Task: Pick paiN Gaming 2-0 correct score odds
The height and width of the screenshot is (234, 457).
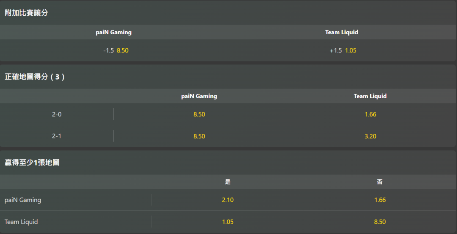Action: (199, 115)
